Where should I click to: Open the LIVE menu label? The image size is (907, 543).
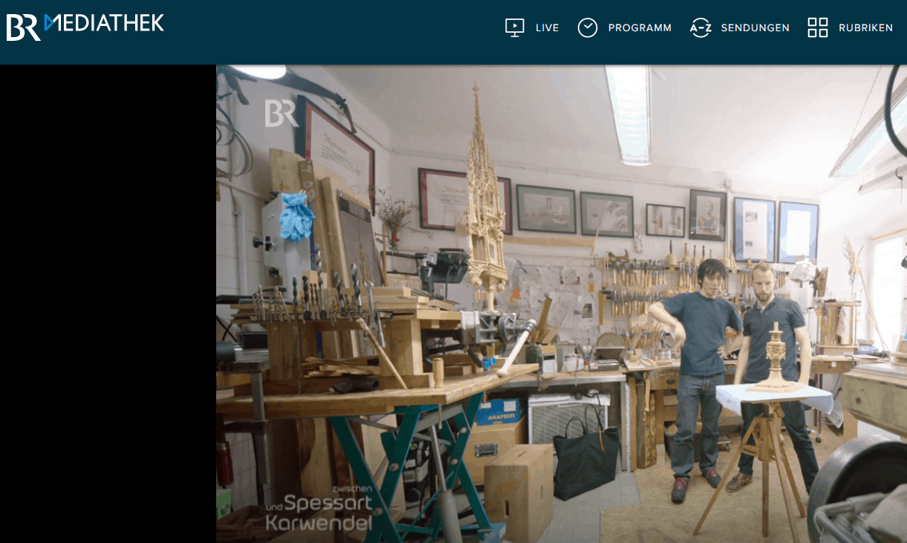coord(547,28)
